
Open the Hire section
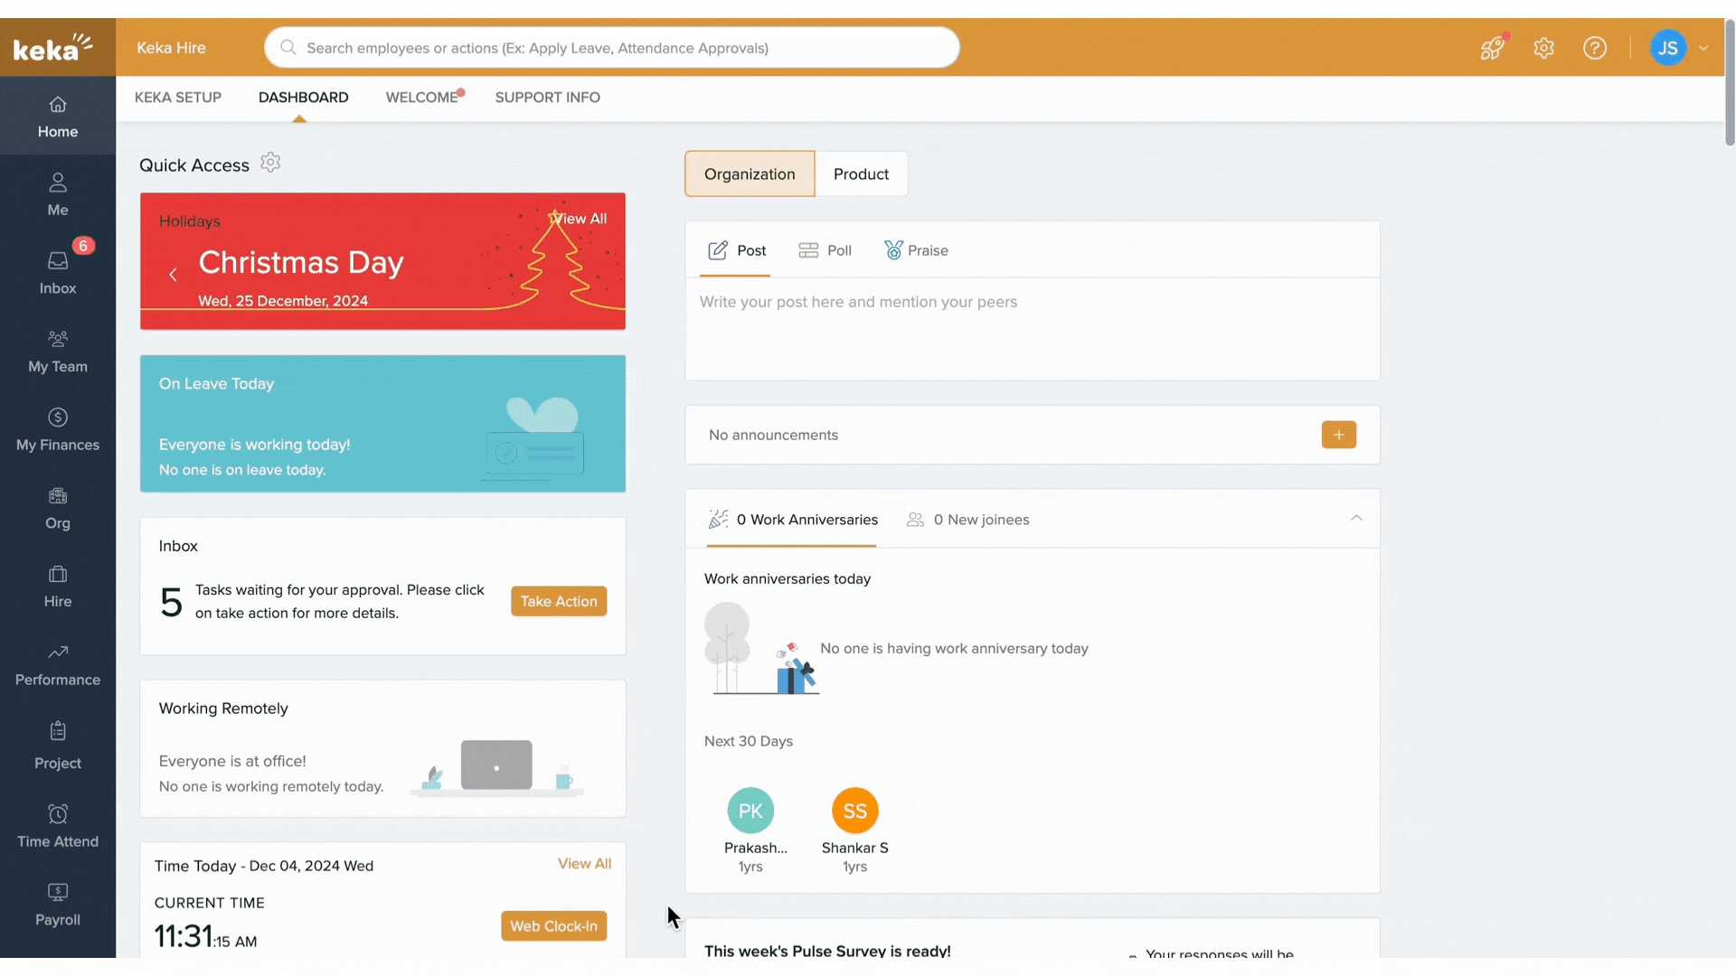coord(57,586)
